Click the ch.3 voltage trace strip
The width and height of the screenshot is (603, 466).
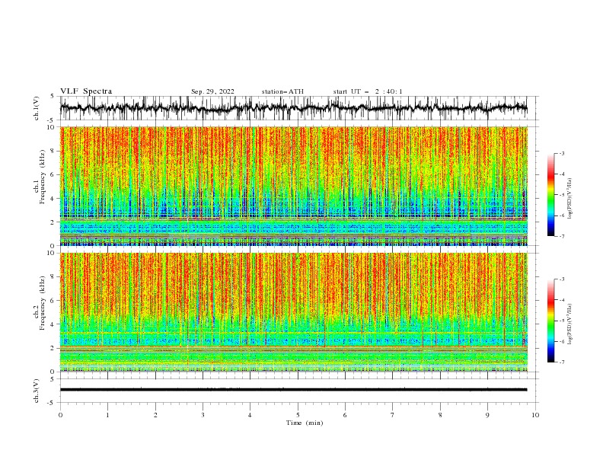pyautogui.click(x=294, y=390)
